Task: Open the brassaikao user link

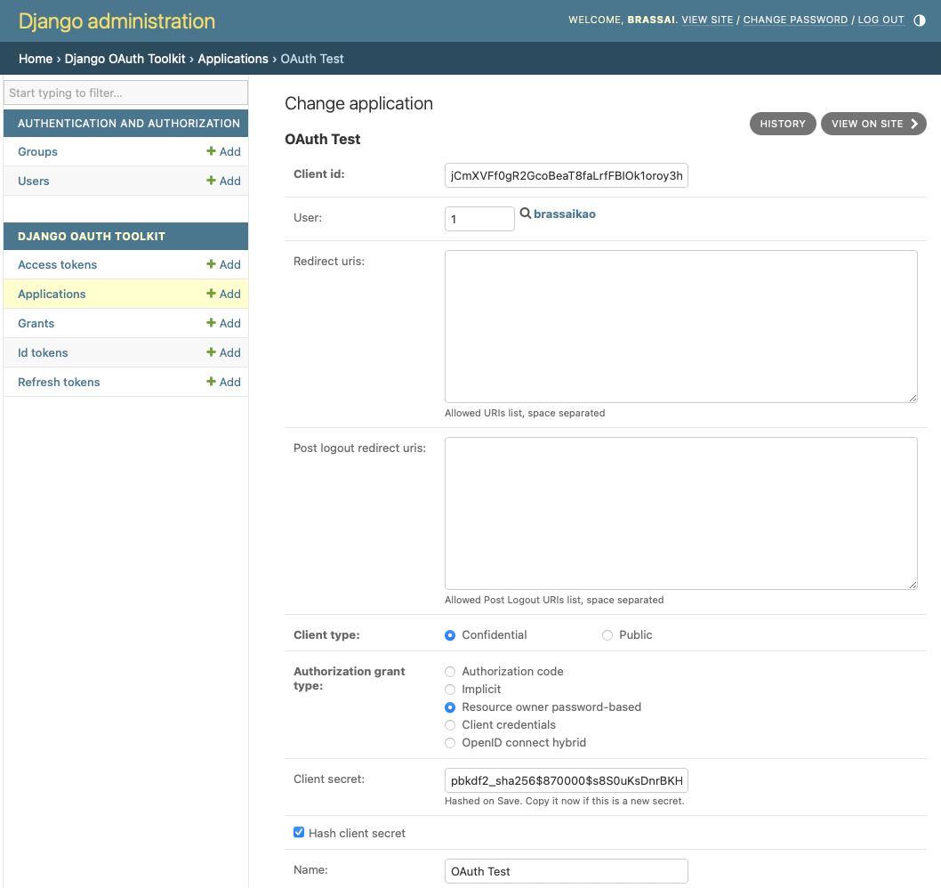Action: (x=564, y=214)
